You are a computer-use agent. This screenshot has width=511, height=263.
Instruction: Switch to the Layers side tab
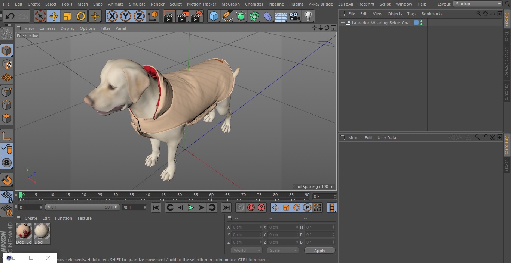[x=507, y=165]
